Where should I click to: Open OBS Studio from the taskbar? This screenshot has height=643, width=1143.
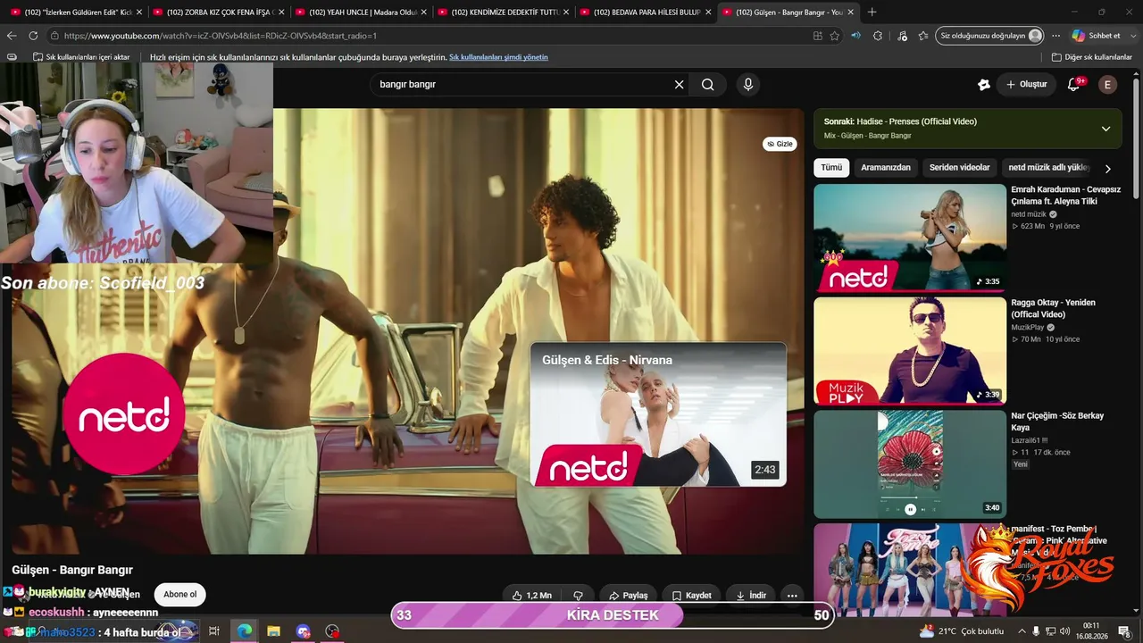[332, 631]
